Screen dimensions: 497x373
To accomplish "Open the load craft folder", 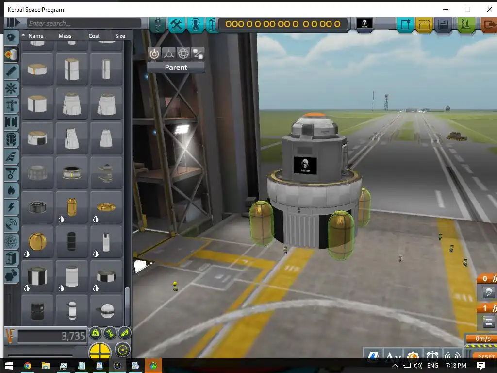I will click(424, 24).
